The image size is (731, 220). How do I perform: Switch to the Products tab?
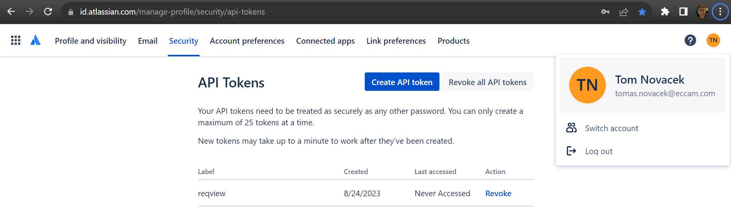click(454, 41)
